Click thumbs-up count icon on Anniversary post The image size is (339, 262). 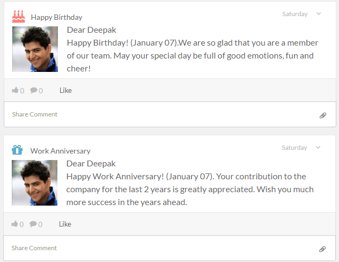point(14,224)
